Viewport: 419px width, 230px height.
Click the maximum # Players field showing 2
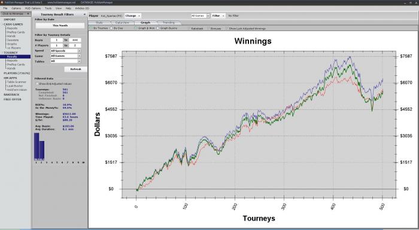(75, 45)
